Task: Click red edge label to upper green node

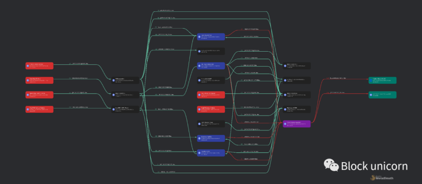Action: 336,78
